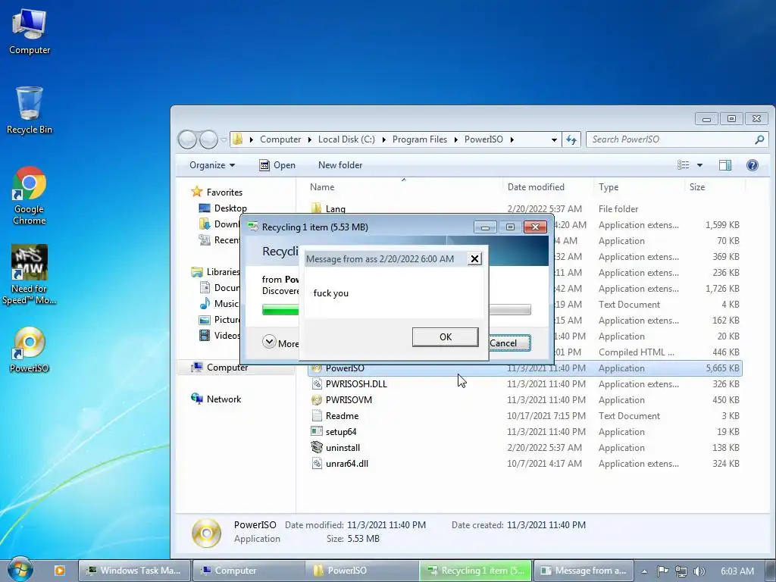Click the Action Center flag tray icon
The image size is (776, 582).
662,571
